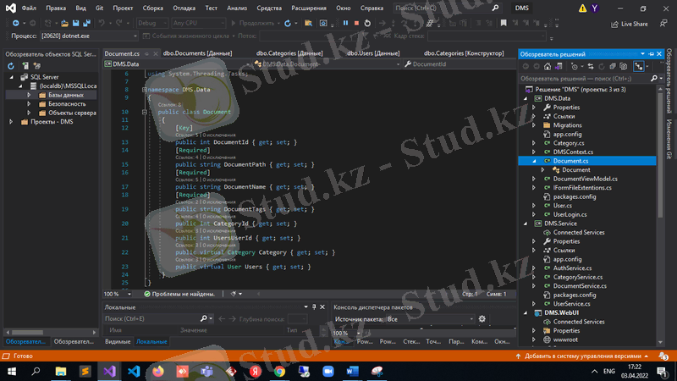The image size is (677, 381).
Task: Click the Firefox icon in the taskbar
Action: (158, 371)
